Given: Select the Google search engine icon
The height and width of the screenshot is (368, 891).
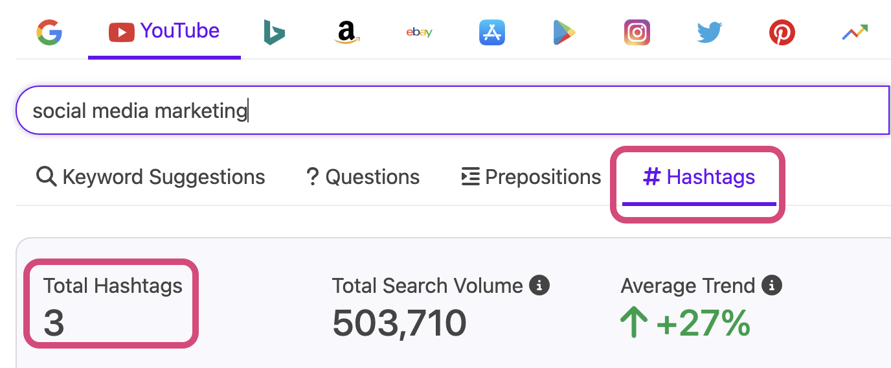Looking at the screenshot, I should tap(49, 32).
